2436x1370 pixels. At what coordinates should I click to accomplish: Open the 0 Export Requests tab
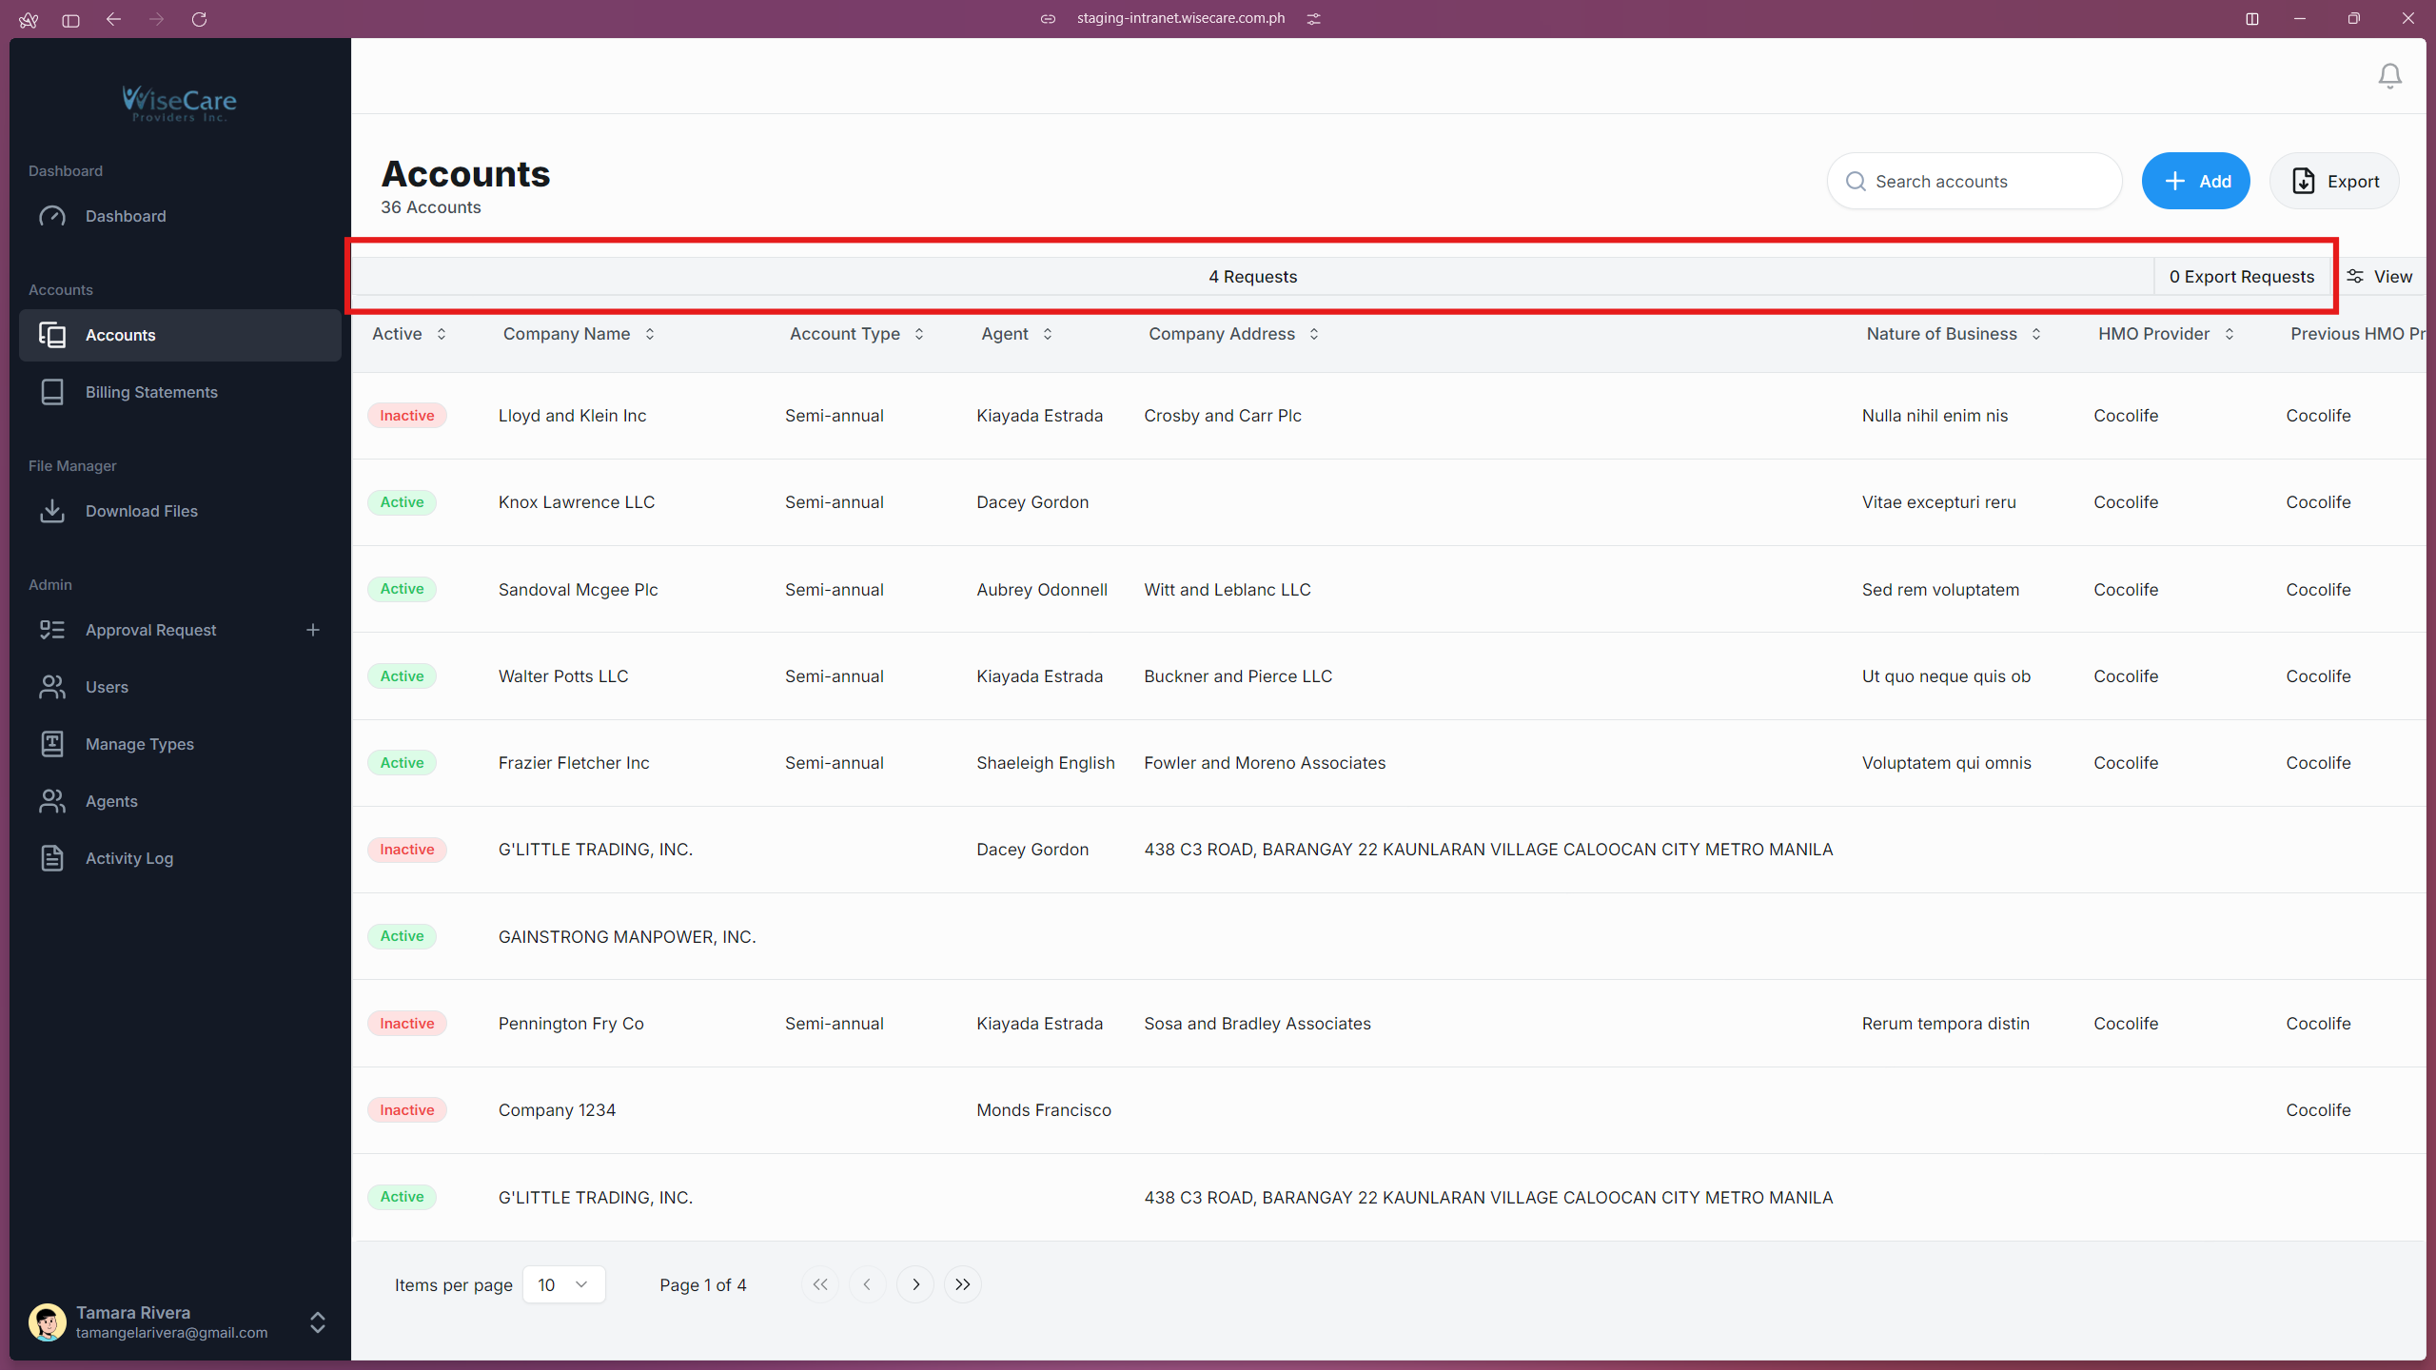[x=2241, y=277]
